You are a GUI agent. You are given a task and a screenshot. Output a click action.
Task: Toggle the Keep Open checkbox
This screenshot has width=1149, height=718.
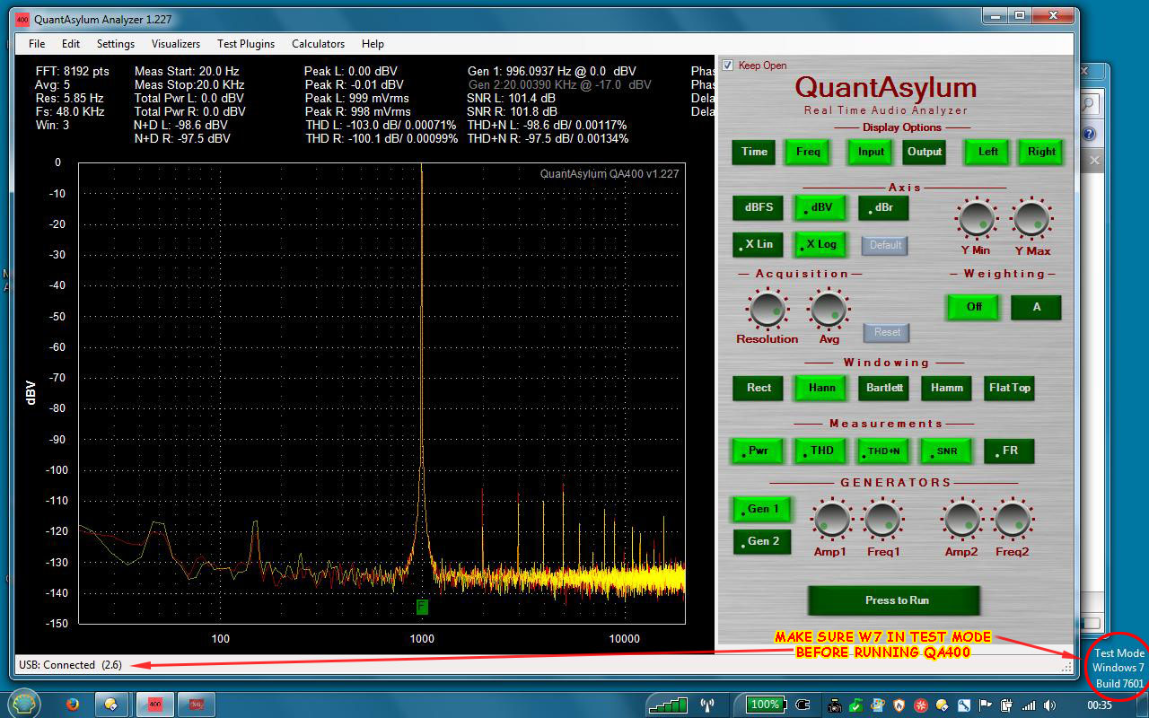pyautogui.click(x=728, y=66)
